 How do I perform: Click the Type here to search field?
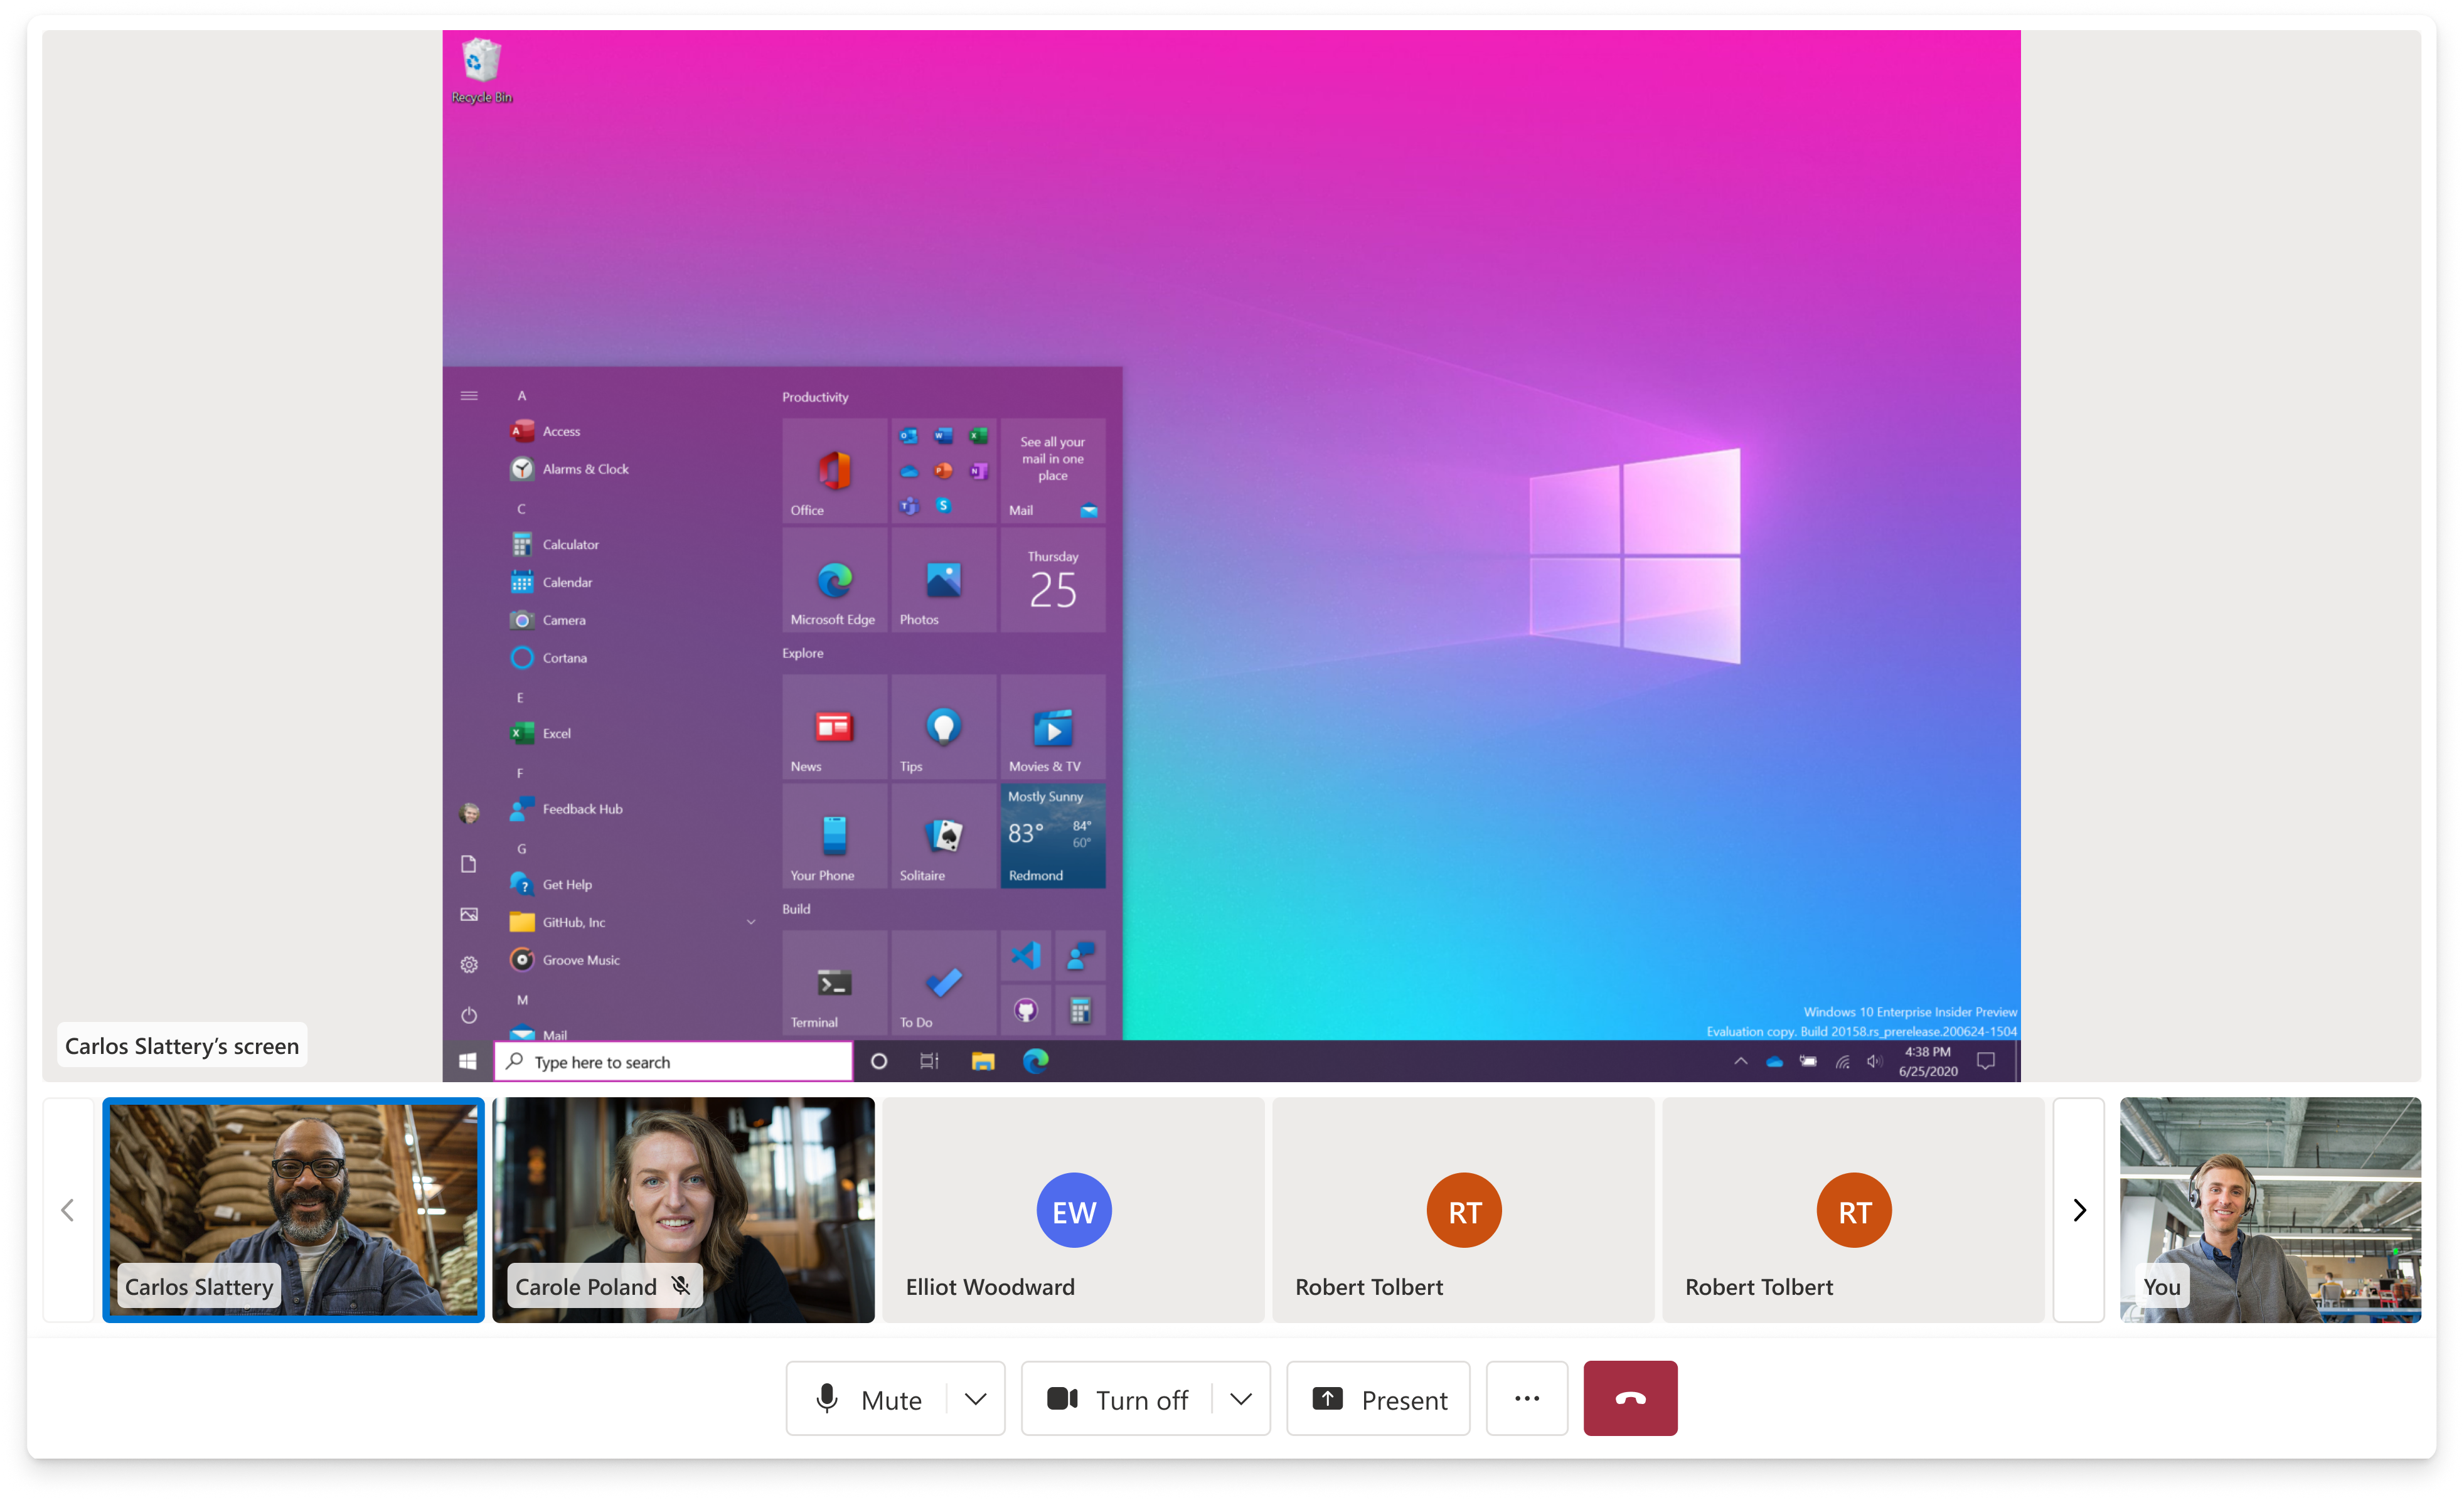672,1061
